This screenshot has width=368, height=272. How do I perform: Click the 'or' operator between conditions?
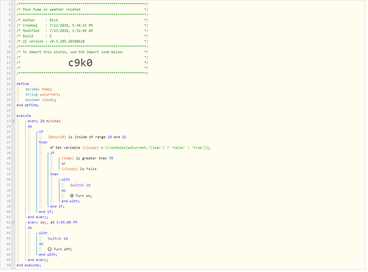pyautogui.click(x=64, y=164)
